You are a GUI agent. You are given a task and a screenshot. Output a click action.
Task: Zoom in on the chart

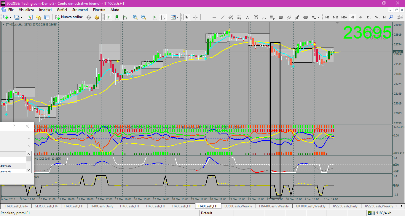pos(135,17)
